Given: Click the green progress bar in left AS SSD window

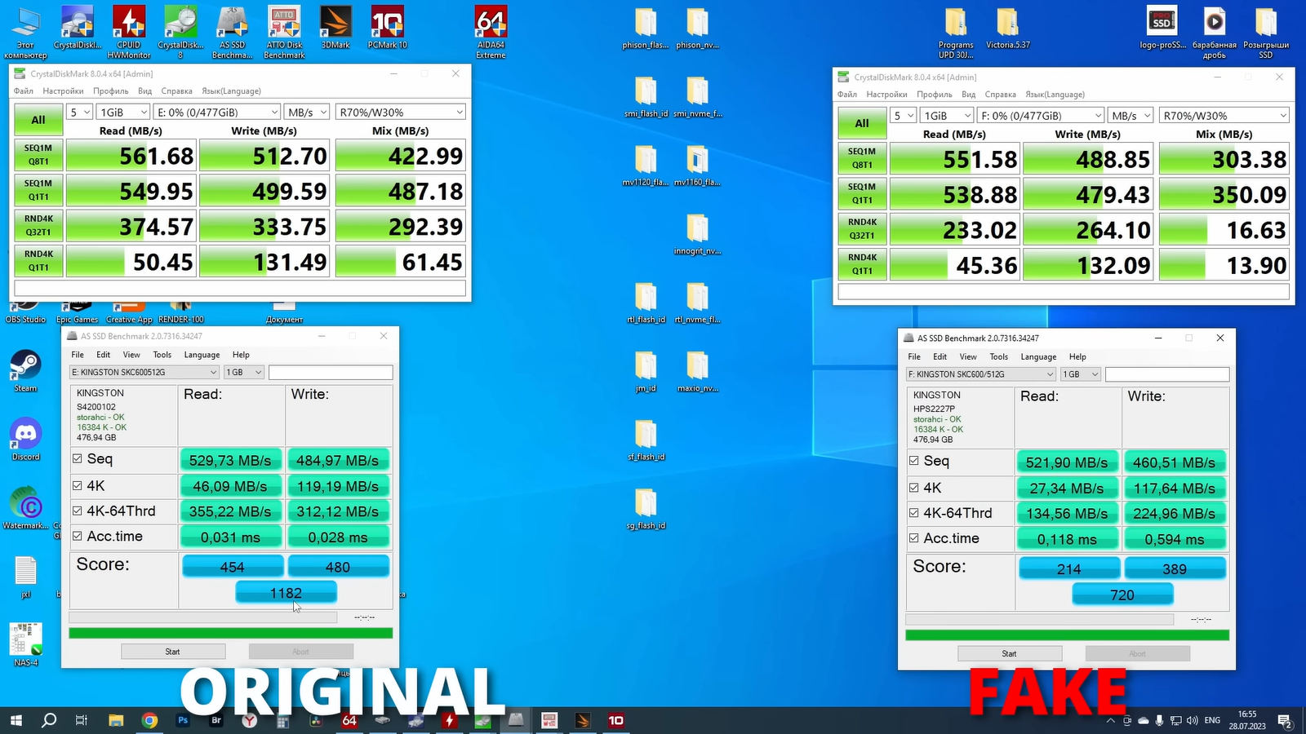Looking at the screenshot, I should point(230,633).
